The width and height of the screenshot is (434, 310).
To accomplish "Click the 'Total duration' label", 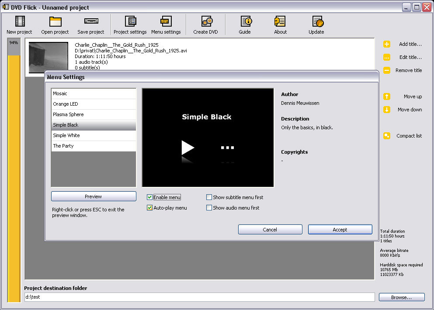I will [x=392, y=231].
